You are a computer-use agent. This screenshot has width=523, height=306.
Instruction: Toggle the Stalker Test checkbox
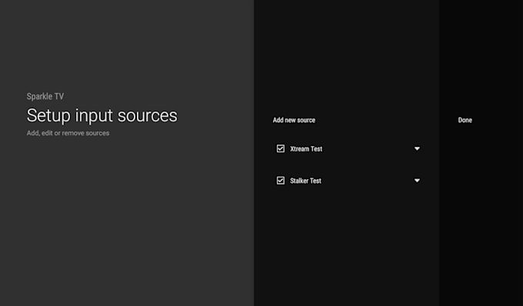point(281,181)
